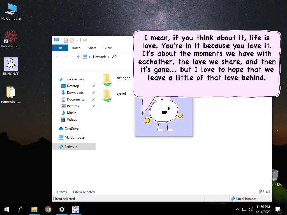The width and height of the screenshot is (287, 215).
Task: Switch to the Home ribbon tab
Action: [76, 48]
